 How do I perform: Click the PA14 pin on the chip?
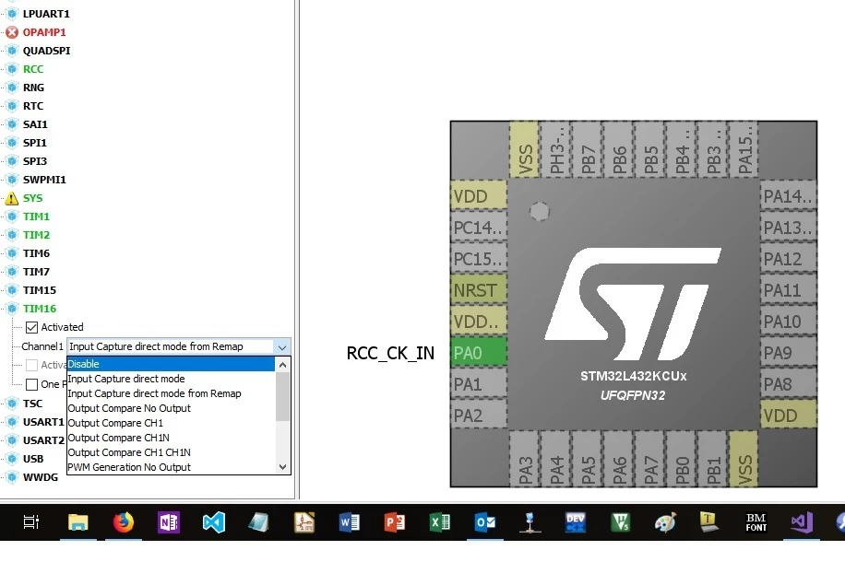789,196
